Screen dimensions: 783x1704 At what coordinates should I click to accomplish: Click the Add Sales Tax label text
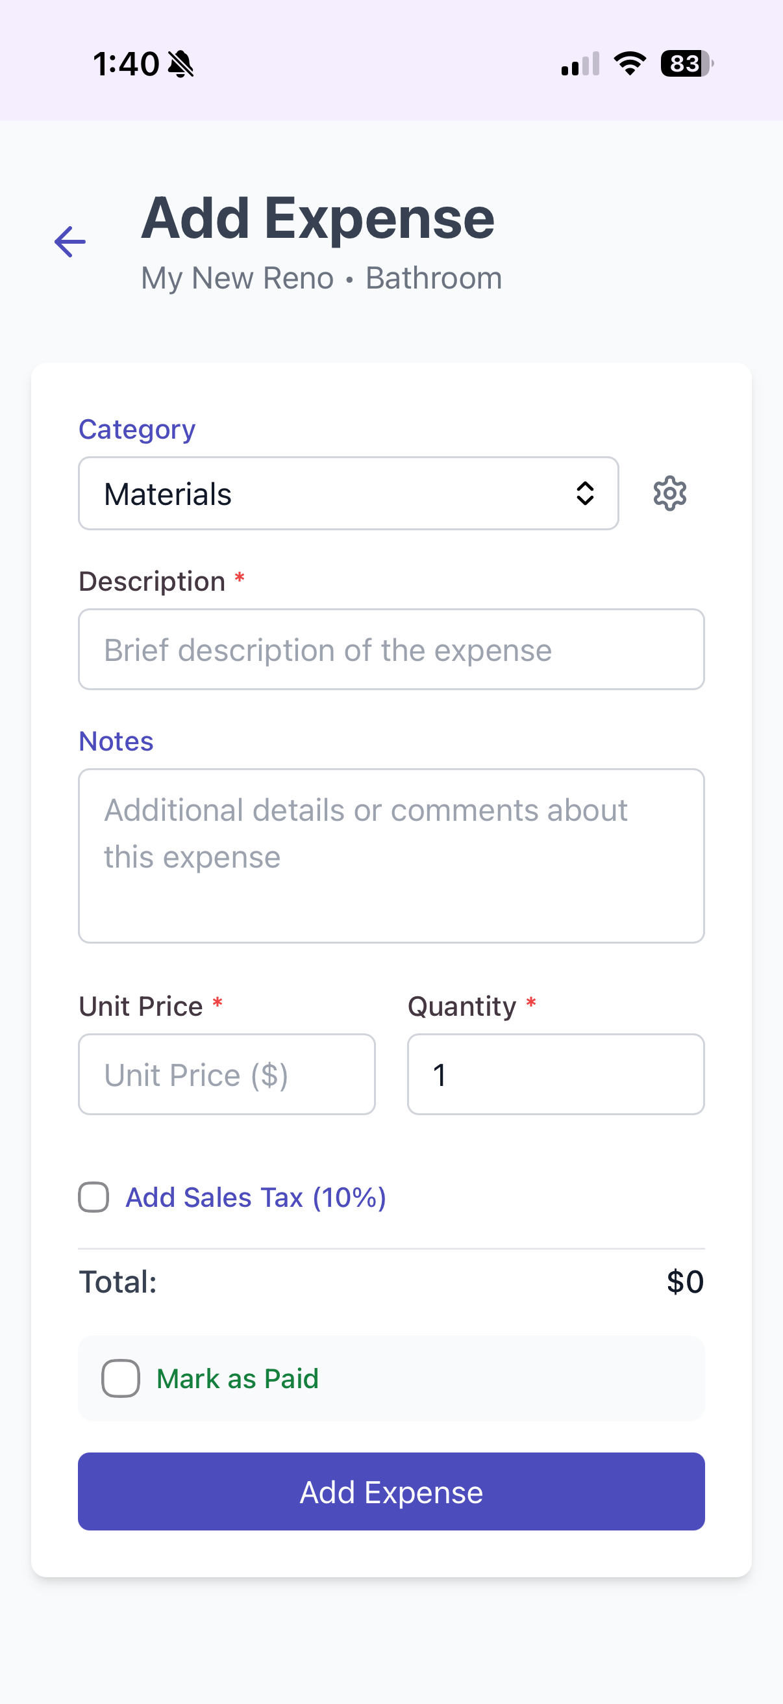click(256, 1196)
